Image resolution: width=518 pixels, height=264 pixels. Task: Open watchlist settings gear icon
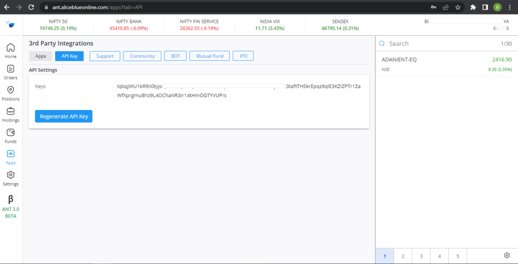click(507, 255)
